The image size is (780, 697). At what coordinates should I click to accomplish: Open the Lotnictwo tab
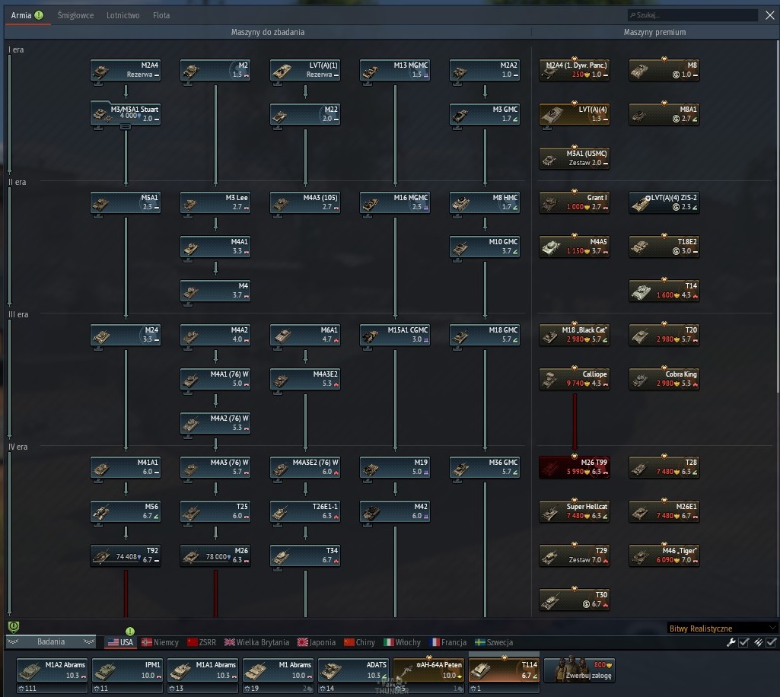tap(123, 15)
